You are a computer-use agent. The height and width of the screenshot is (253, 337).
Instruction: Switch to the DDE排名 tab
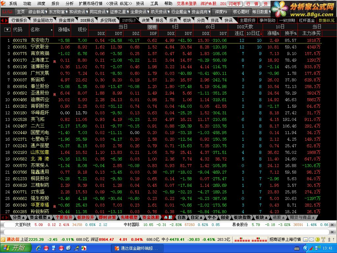click(87, 20)
